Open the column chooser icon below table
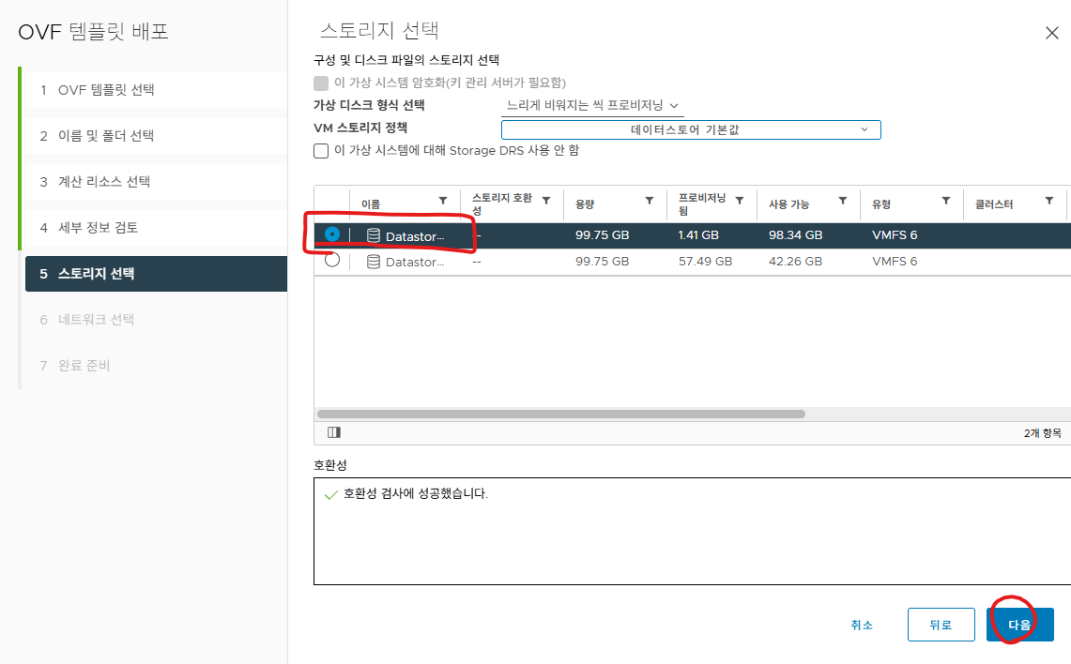Image resolution: width=1071 pixels, height=664 pixels. [334, 432]
